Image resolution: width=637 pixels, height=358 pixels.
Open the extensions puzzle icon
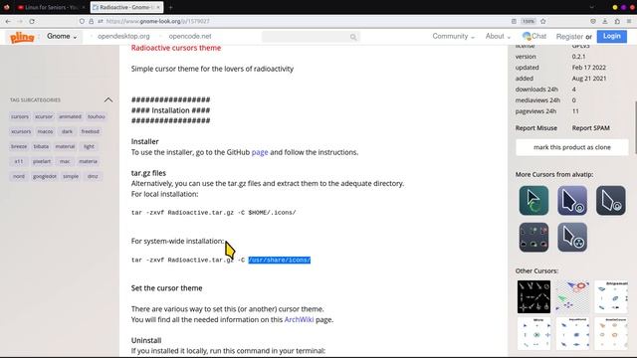[617, 21]
